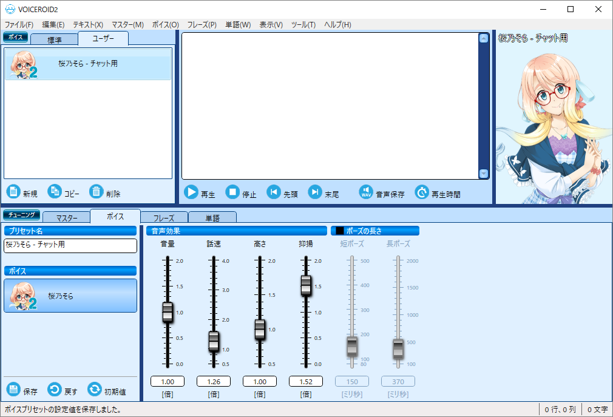
Task: Open the ツール(T) menu
Action: pos(303,25)
